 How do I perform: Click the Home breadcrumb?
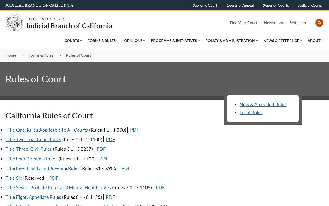[x=11, y=55]
